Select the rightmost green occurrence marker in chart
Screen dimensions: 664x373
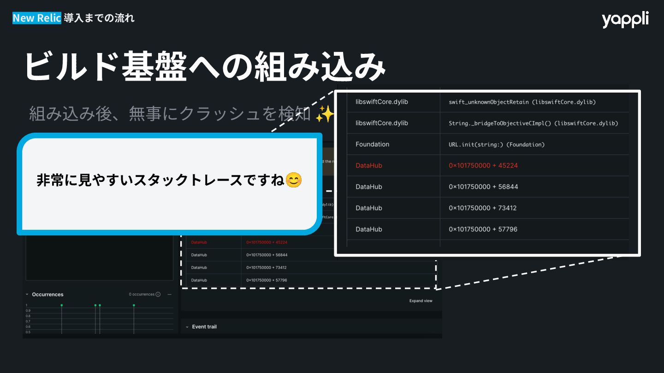[134, 305]
